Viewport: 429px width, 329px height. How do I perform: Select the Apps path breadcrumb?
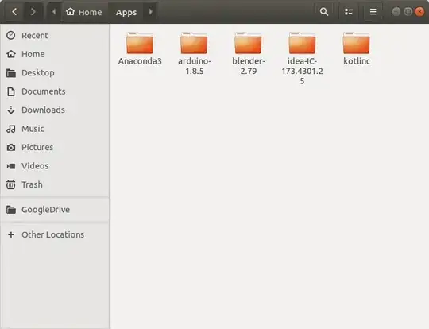[126, 12]
